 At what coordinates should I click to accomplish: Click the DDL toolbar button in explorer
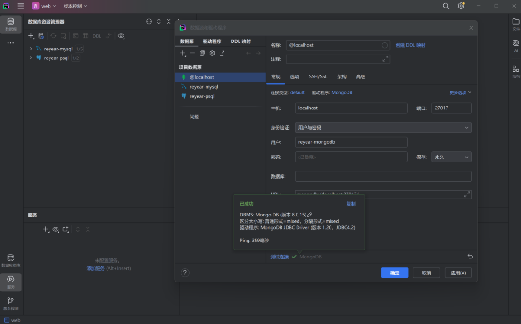pos(97,36)
